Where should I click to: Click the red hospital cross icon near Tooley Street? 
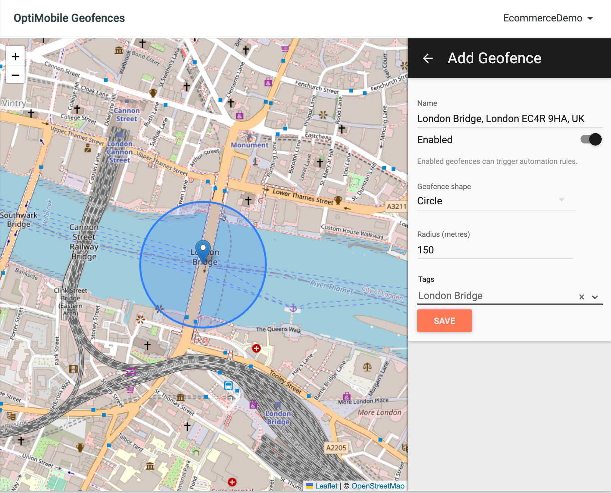tap(256, 348)
